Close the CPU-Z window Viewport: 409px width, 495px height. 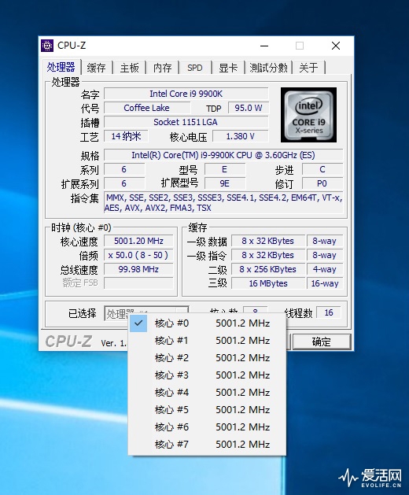point(336,46)
